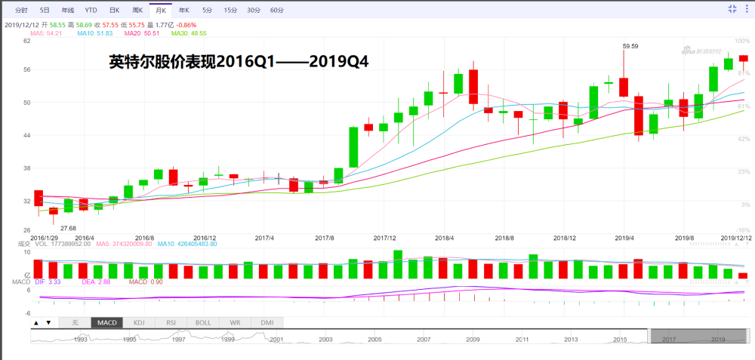Open the 5分 five-minute tab
Image resolution: width=755 pixels, height=360 pixels.
click(x=207, y=10)
